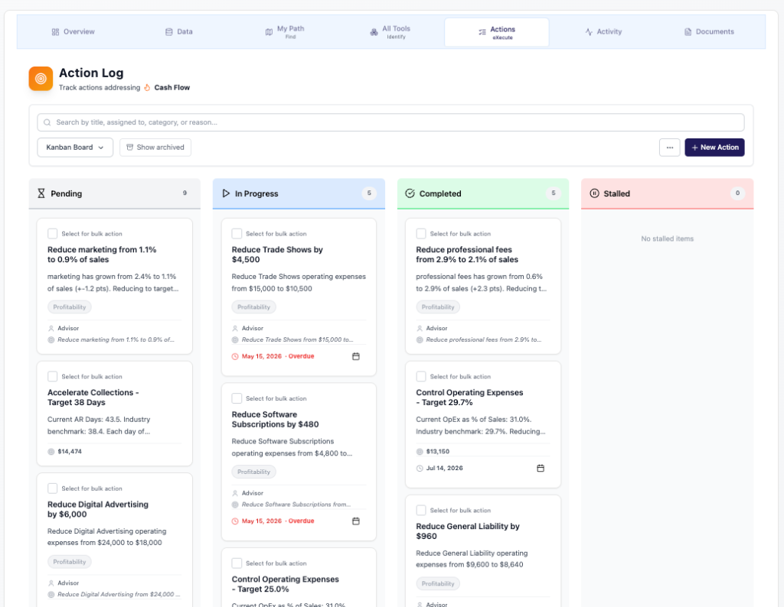The width and height of the screenshot is (784, 607).
Task: Open the Kanban Board view dropdown
Action: tap(75, 148)
